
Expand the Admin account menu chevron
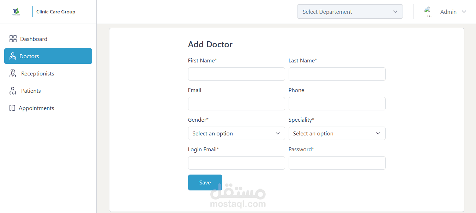pos(464,12)
